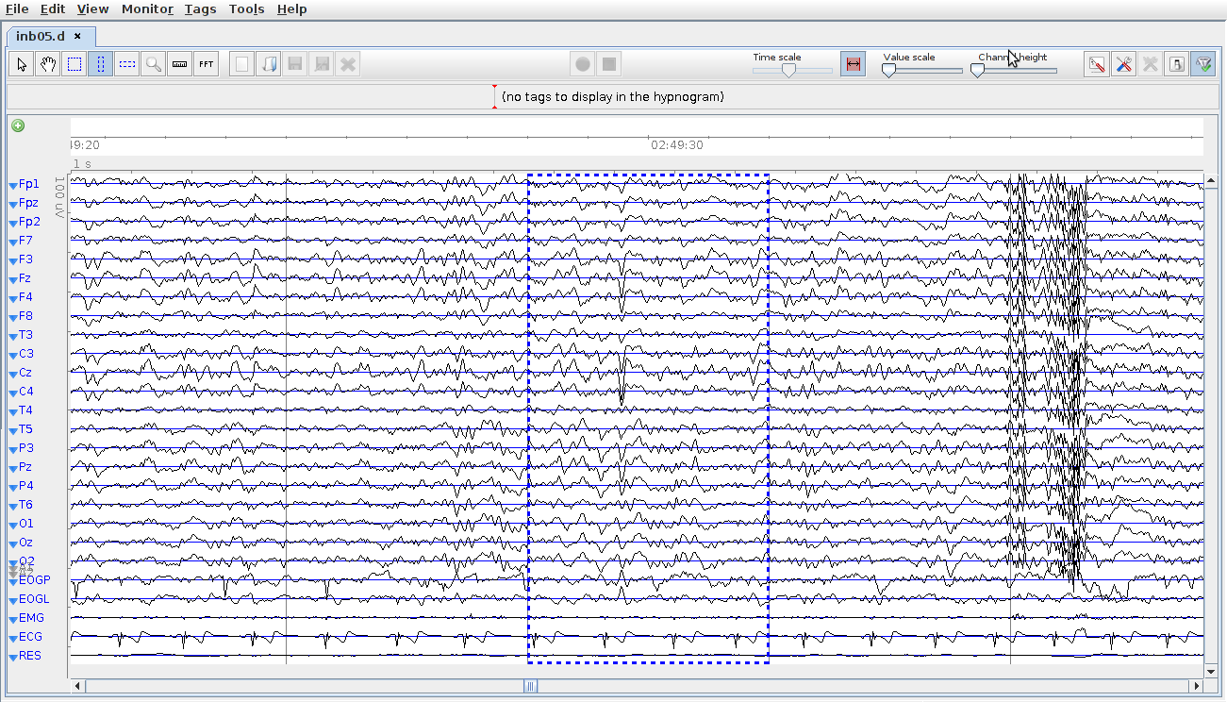Select the magnifier zoom tool
1227x702 pixels.
(154, 64)
